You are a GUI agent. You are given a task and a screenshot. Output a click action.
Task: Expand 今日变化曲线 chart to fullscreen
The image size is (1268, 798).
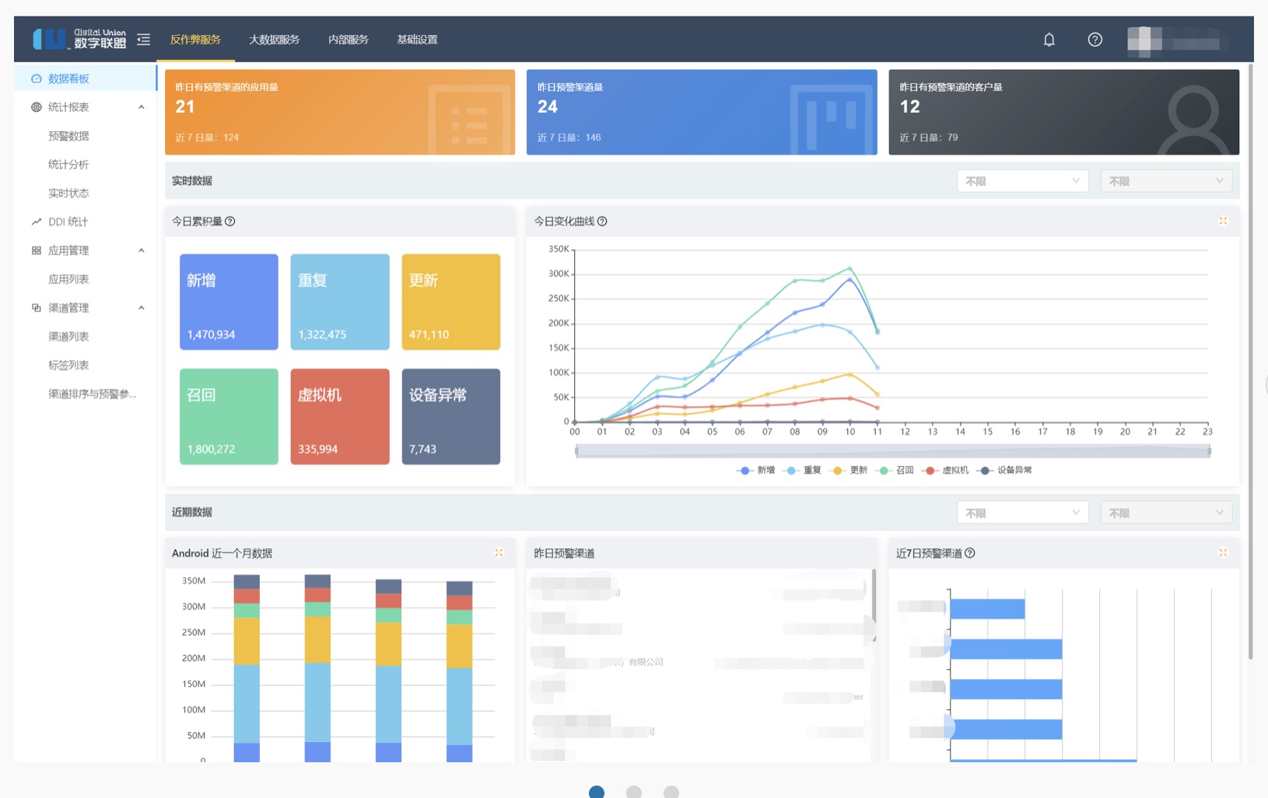point(1223,221)
